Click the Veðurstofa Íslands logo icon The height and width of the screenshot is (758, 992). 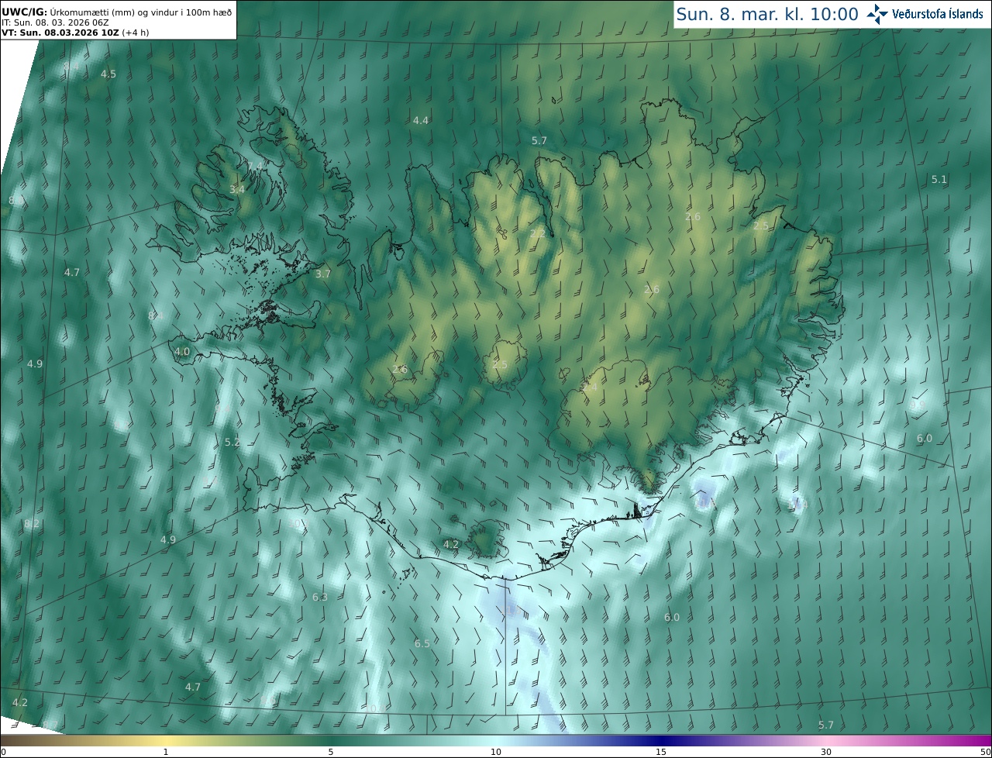pyautogui.click(x=877, y=14)
